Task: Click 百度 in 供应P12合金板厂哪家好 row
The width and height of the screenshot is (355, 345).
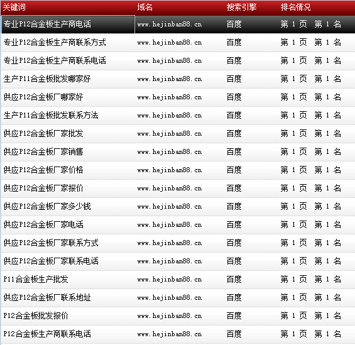Action: 234,97
